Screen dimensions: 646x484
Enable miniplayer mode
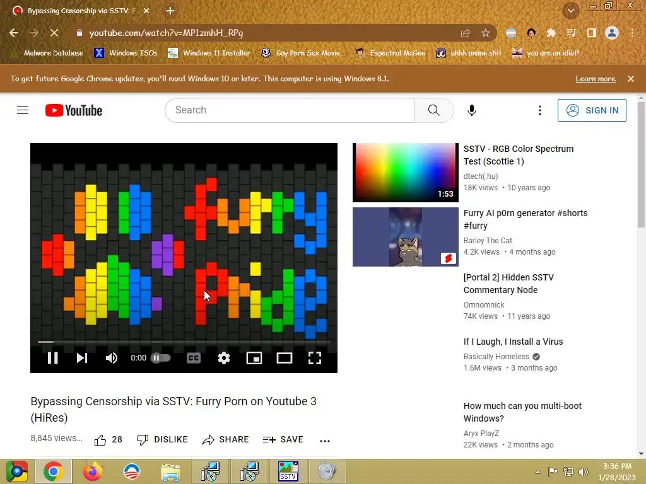click(x=254, y=358)
